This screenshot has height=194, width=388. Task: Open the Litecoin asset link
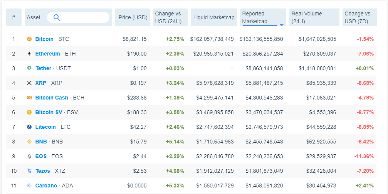(45, 127)
